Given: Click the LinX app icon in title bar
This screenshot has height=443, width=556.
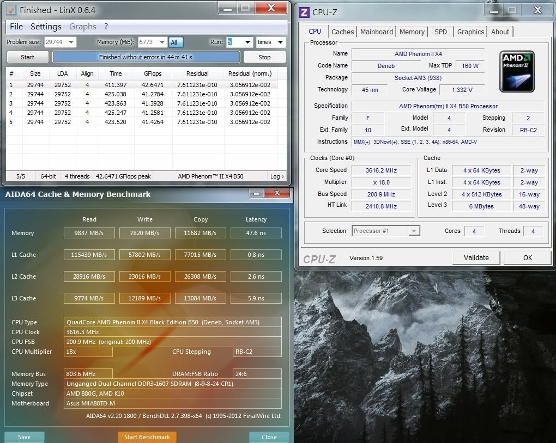Looking at the screenshot, I should (x=11, y=10).
